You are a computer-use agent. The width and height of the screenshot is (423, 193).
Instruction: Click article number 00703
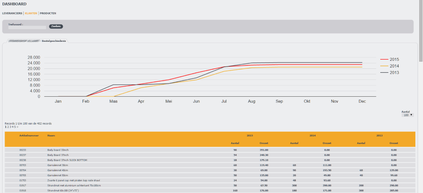(23, 165)
